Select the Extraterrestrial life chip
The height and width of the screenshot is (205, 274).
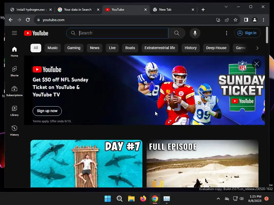click(x=160, y=48)
